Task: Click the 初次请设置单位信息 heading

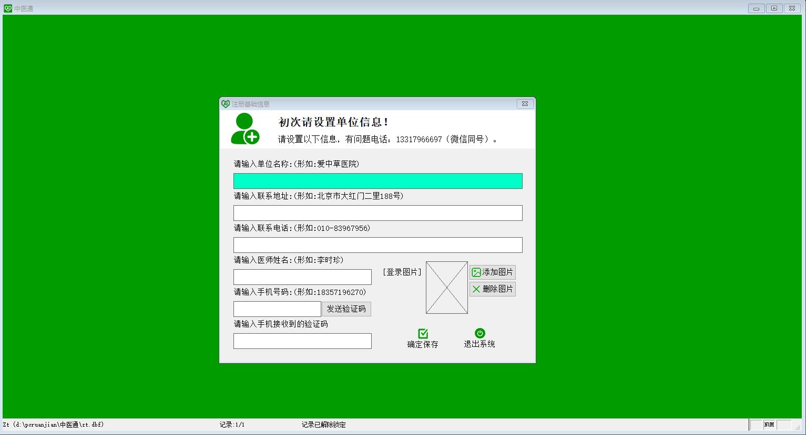Action: (334, 122)
